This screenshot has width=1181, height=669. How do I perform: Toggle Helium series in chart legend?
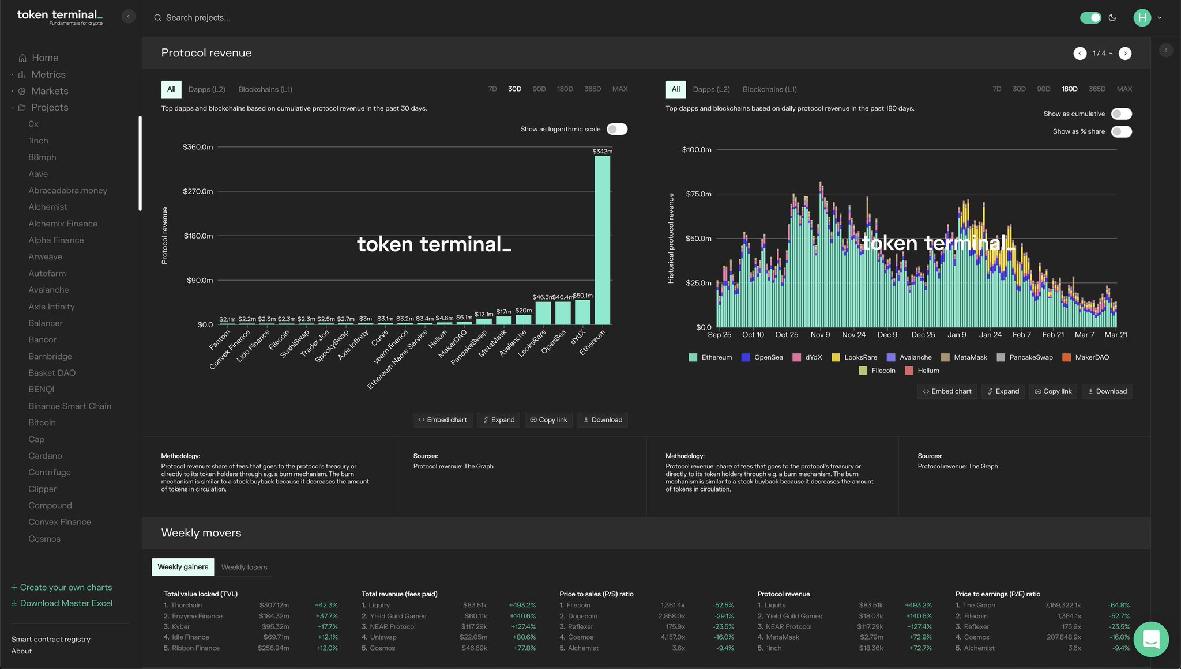coord(922,371)
